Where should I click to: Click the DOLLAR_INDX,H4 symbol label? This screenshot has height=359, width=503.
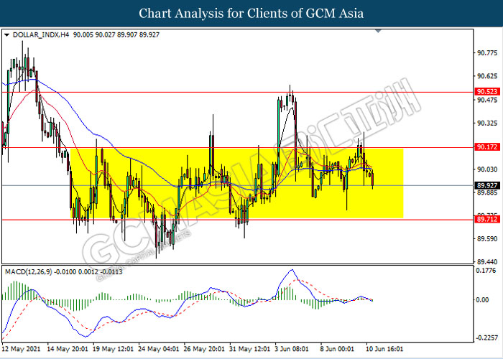coord(35,34)
